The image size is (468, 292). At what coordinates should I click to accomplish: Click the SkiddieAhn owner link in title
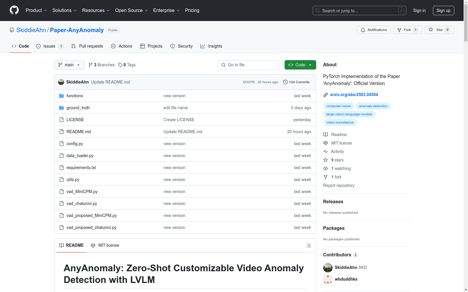pos(31,30)
